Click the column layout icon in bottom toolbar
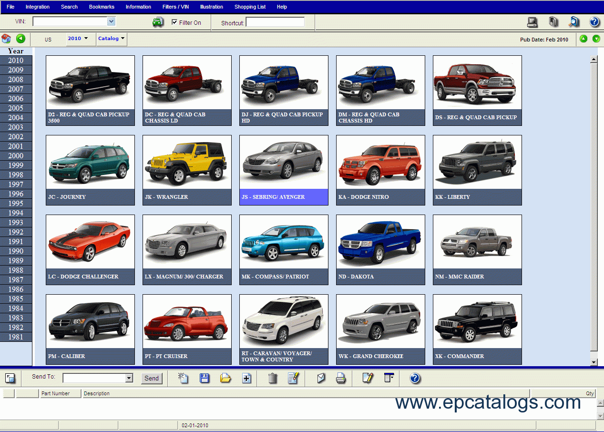 [389, 378]
